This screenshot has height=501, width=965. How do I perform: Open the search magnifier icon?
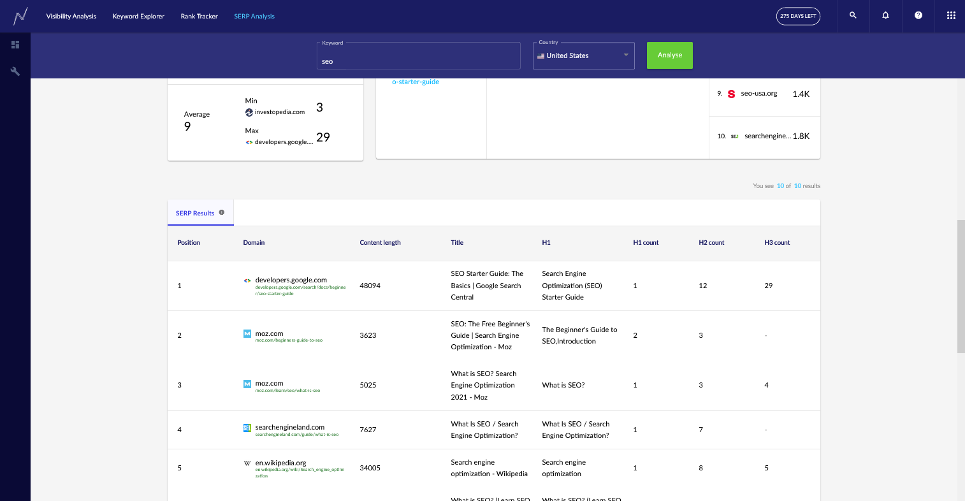coord(853,15)
